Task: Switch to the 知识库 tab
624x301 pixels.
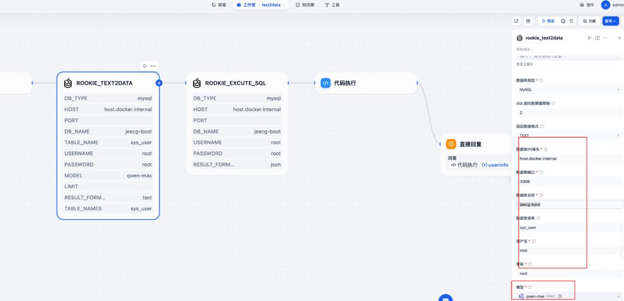Action: [x=305, y=5]
